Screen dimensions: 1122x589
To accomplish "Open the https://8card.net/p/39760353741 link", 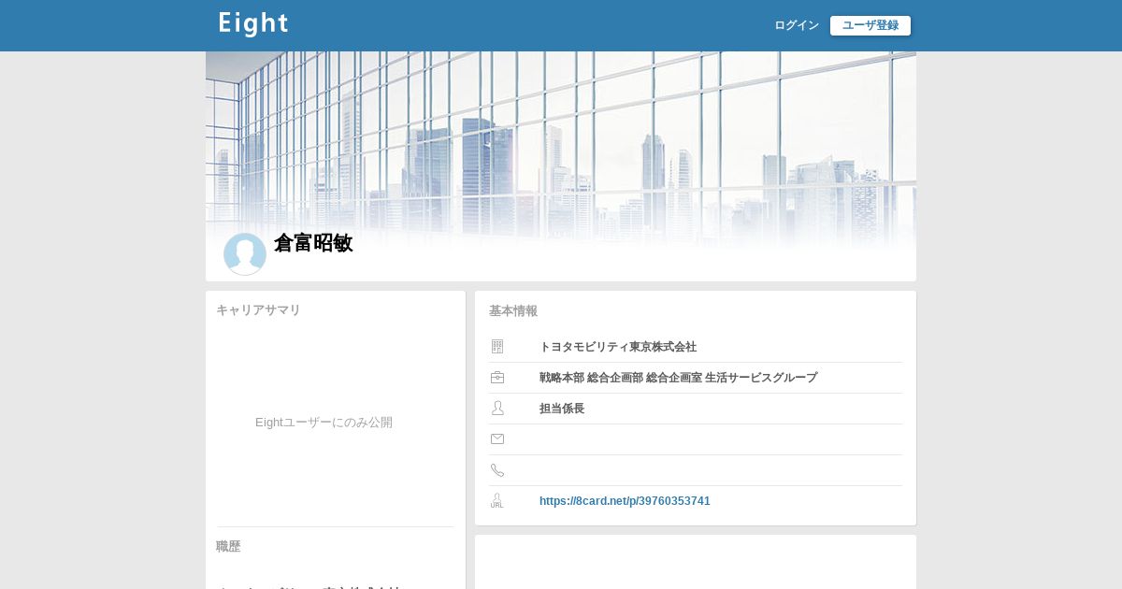I will click(625, 501).
